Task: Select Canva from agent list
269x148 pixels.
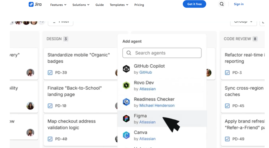Action: 162,135
